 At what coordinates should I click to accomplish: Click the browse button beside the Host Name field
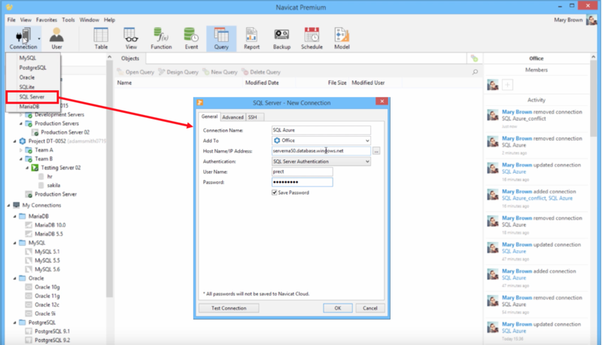point(376,151)
